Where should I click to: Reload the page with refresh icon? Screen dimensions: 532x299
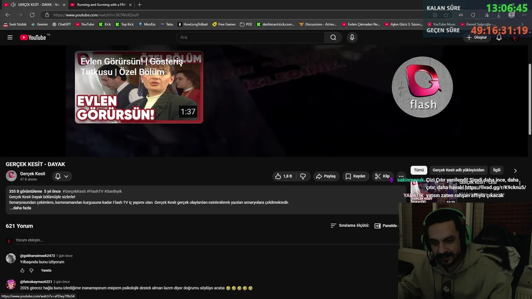[32, 15]
